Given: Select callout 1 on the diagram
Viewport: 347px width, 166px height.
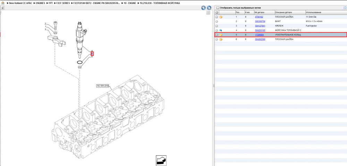Looking at the screenshot, I should click(x=45, y=26).
